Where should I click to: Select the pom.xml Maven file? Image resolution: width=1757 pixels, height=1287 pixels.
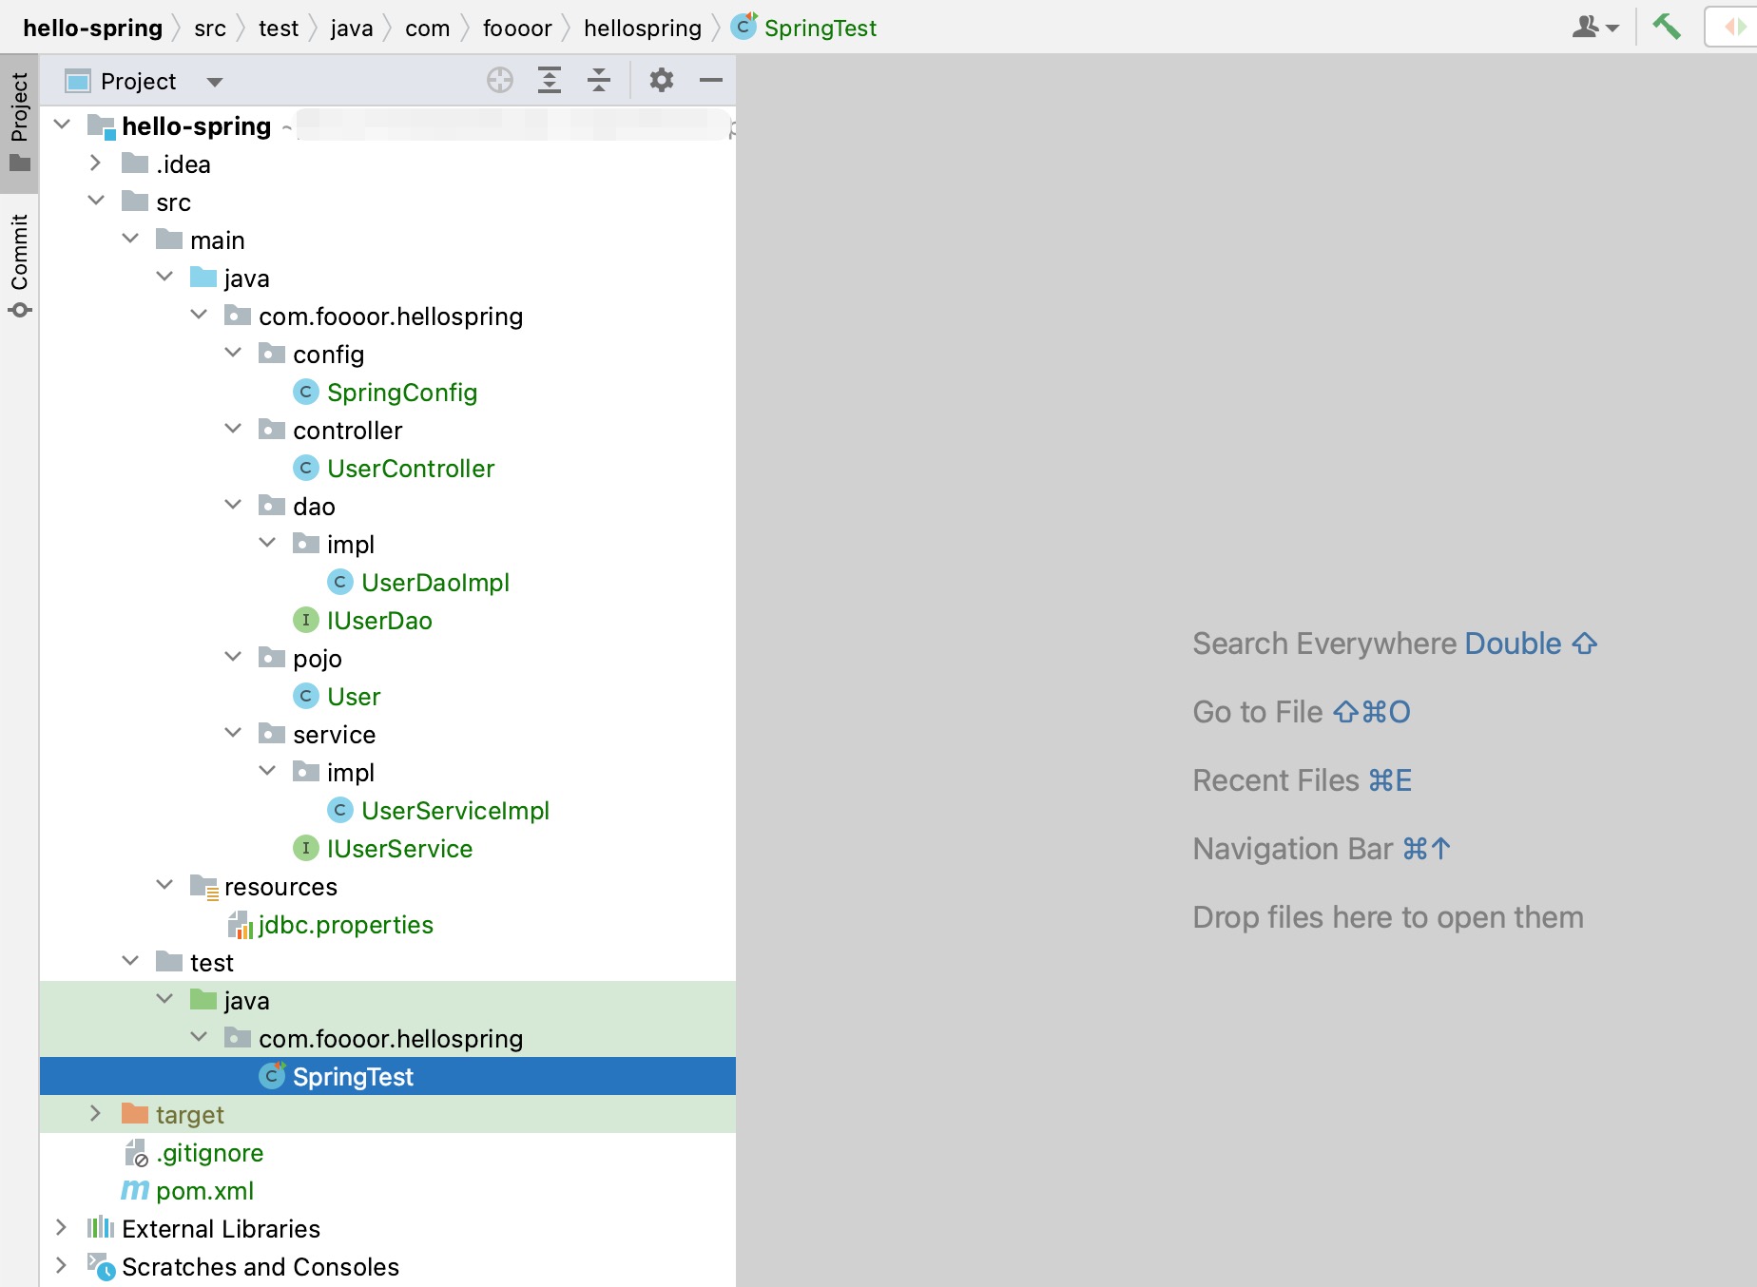point(204,1191)
